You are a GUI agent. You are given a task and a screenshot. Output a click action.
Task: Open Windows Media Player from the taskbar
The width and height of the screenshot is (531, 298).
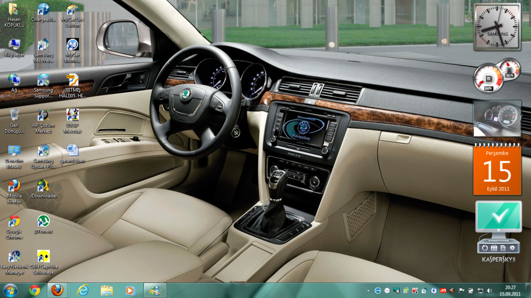coord(130,290)
